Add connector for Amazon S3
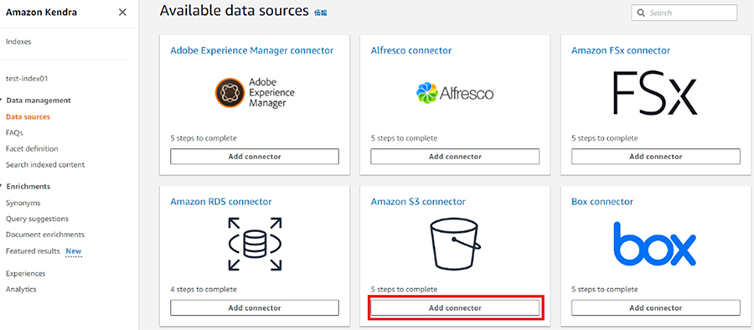 click(455, 308)
